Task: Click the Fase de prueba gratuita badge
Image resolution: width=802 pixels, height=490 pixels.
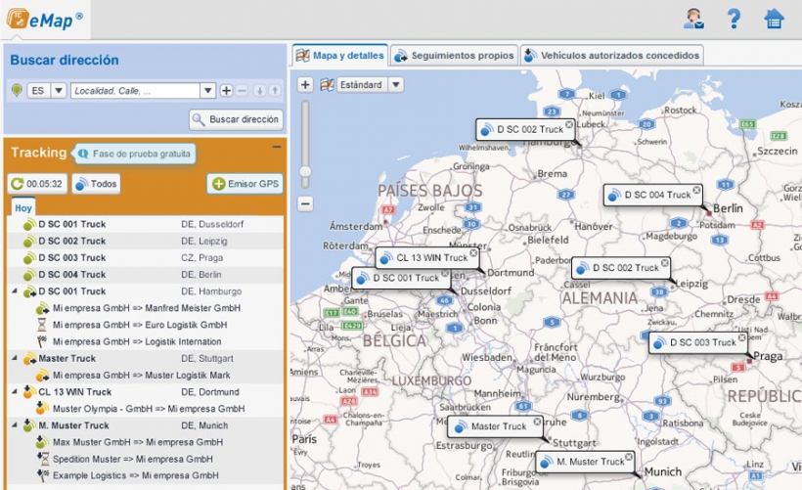Action: [135, 154]
